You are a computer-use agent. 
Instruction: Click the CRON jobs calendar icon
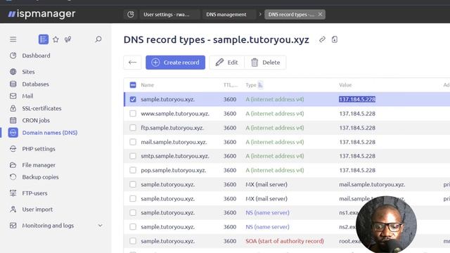(x=13, y=120)
